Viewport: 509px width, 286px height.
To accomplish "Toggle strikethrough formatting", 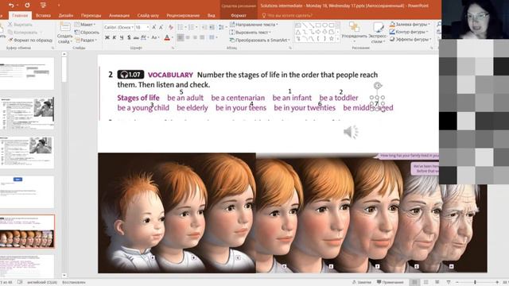I will [136, 37].
